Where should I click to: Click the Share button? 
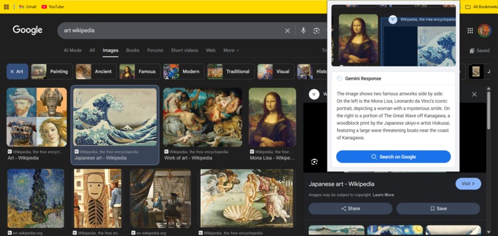click(x=350, y=209)
